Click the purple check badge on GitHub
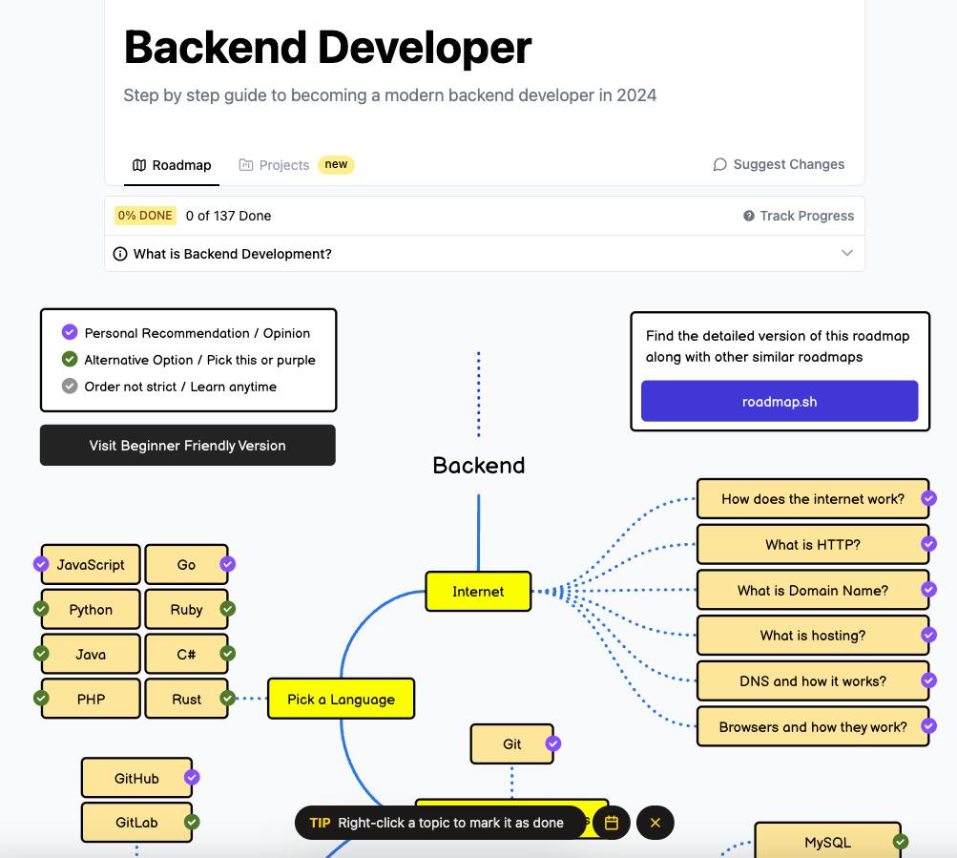The width and height of the screenshot is (957, 858). 192,778
